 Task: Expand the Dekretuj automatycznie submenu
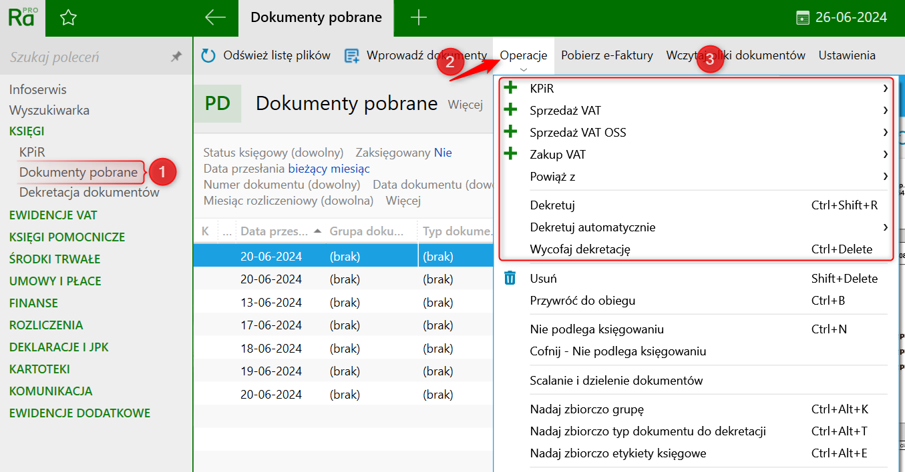click(x=885, y=227)
